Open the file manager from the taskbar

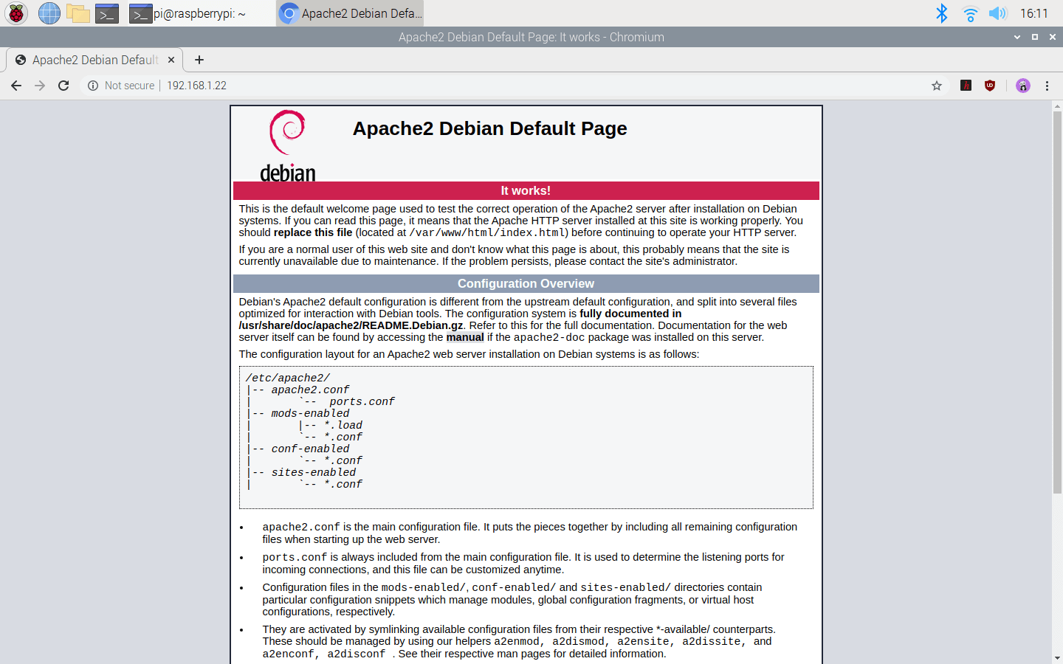point(78,13)
